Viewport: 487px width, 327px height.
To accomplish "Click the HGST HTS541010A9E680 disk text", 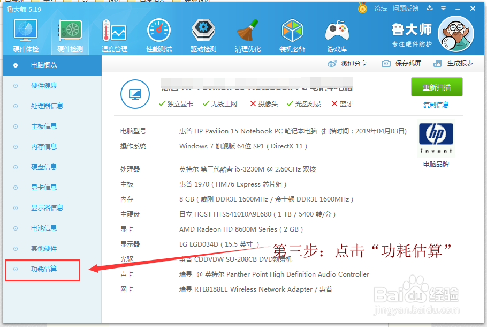I will tap(257, 214).
